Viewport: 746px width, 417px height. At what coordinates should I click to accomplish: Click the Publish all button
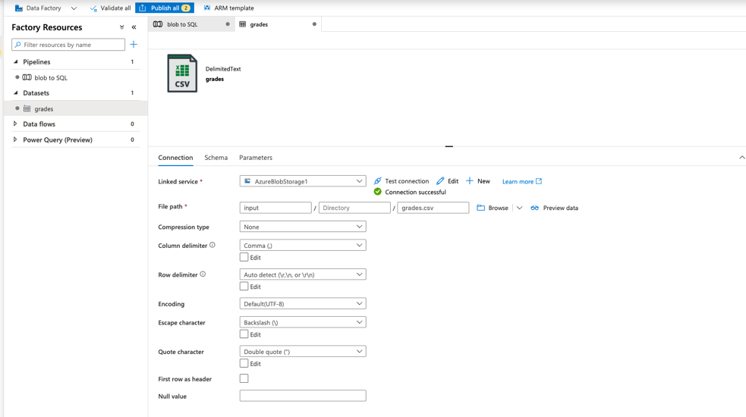165,8
